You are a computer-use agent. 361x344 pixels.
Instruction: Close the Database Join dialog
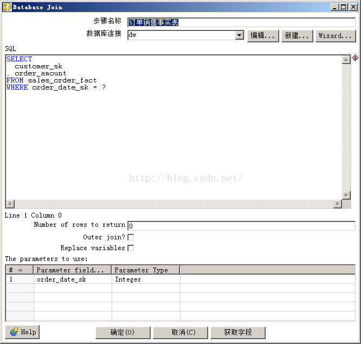tap(353, 7)
